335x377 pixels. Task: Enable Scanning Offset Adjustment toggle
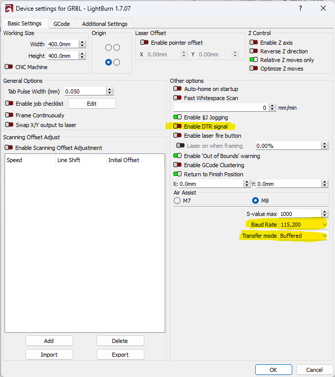pos(9,147)
